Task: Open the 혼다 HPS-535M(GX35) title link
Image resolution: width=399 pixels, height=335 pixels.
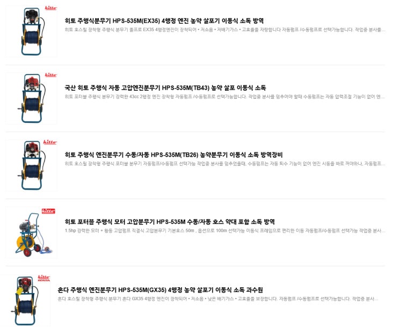Action: tap(161, 290)
